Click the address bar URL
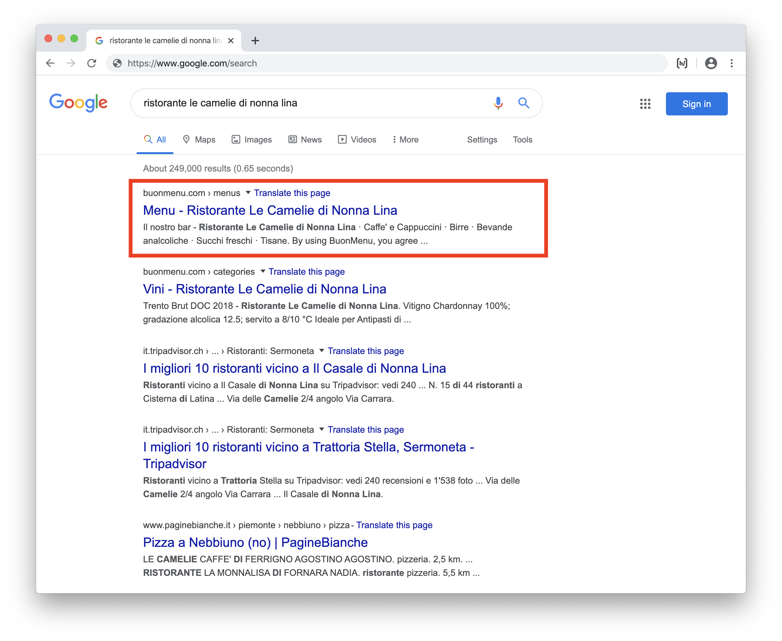Image resolution: width=782 pixels, height=641 pixels. pyautogui.click(x=192, y=63)
